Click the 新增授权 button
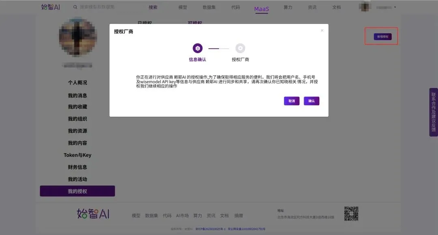Viewport: 438px width, 235px height. click(383, 36)
